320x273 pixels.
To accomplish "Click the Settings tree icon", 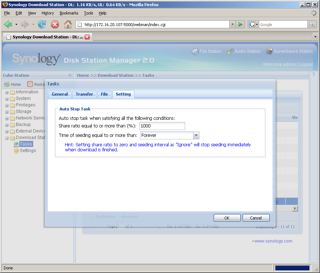I will pos(16,151).
